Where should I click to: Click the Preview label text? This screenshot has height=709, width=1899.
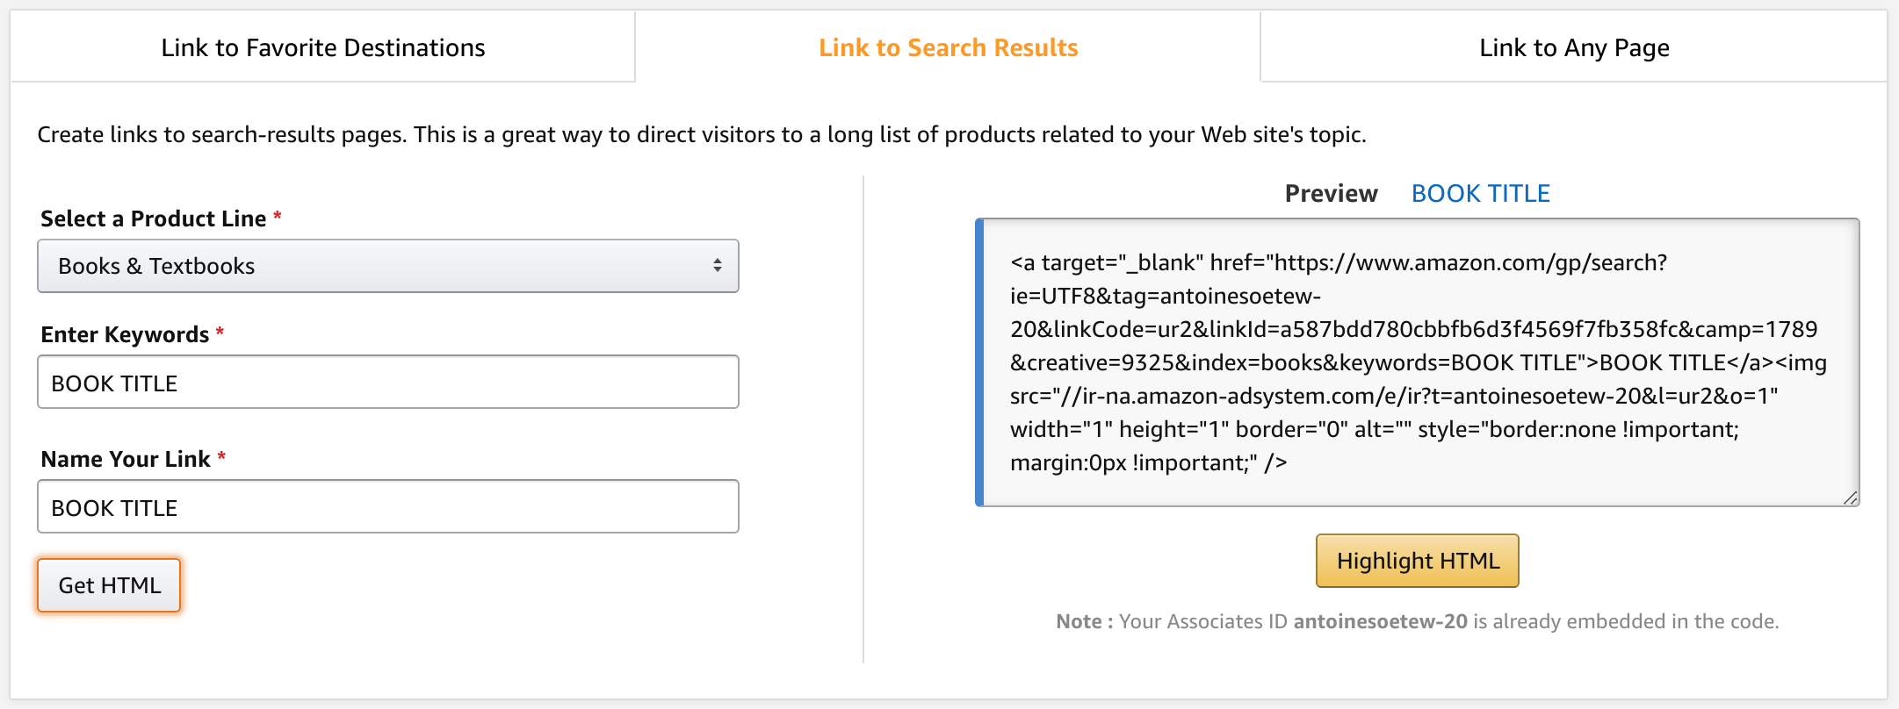pos(1332,193)
